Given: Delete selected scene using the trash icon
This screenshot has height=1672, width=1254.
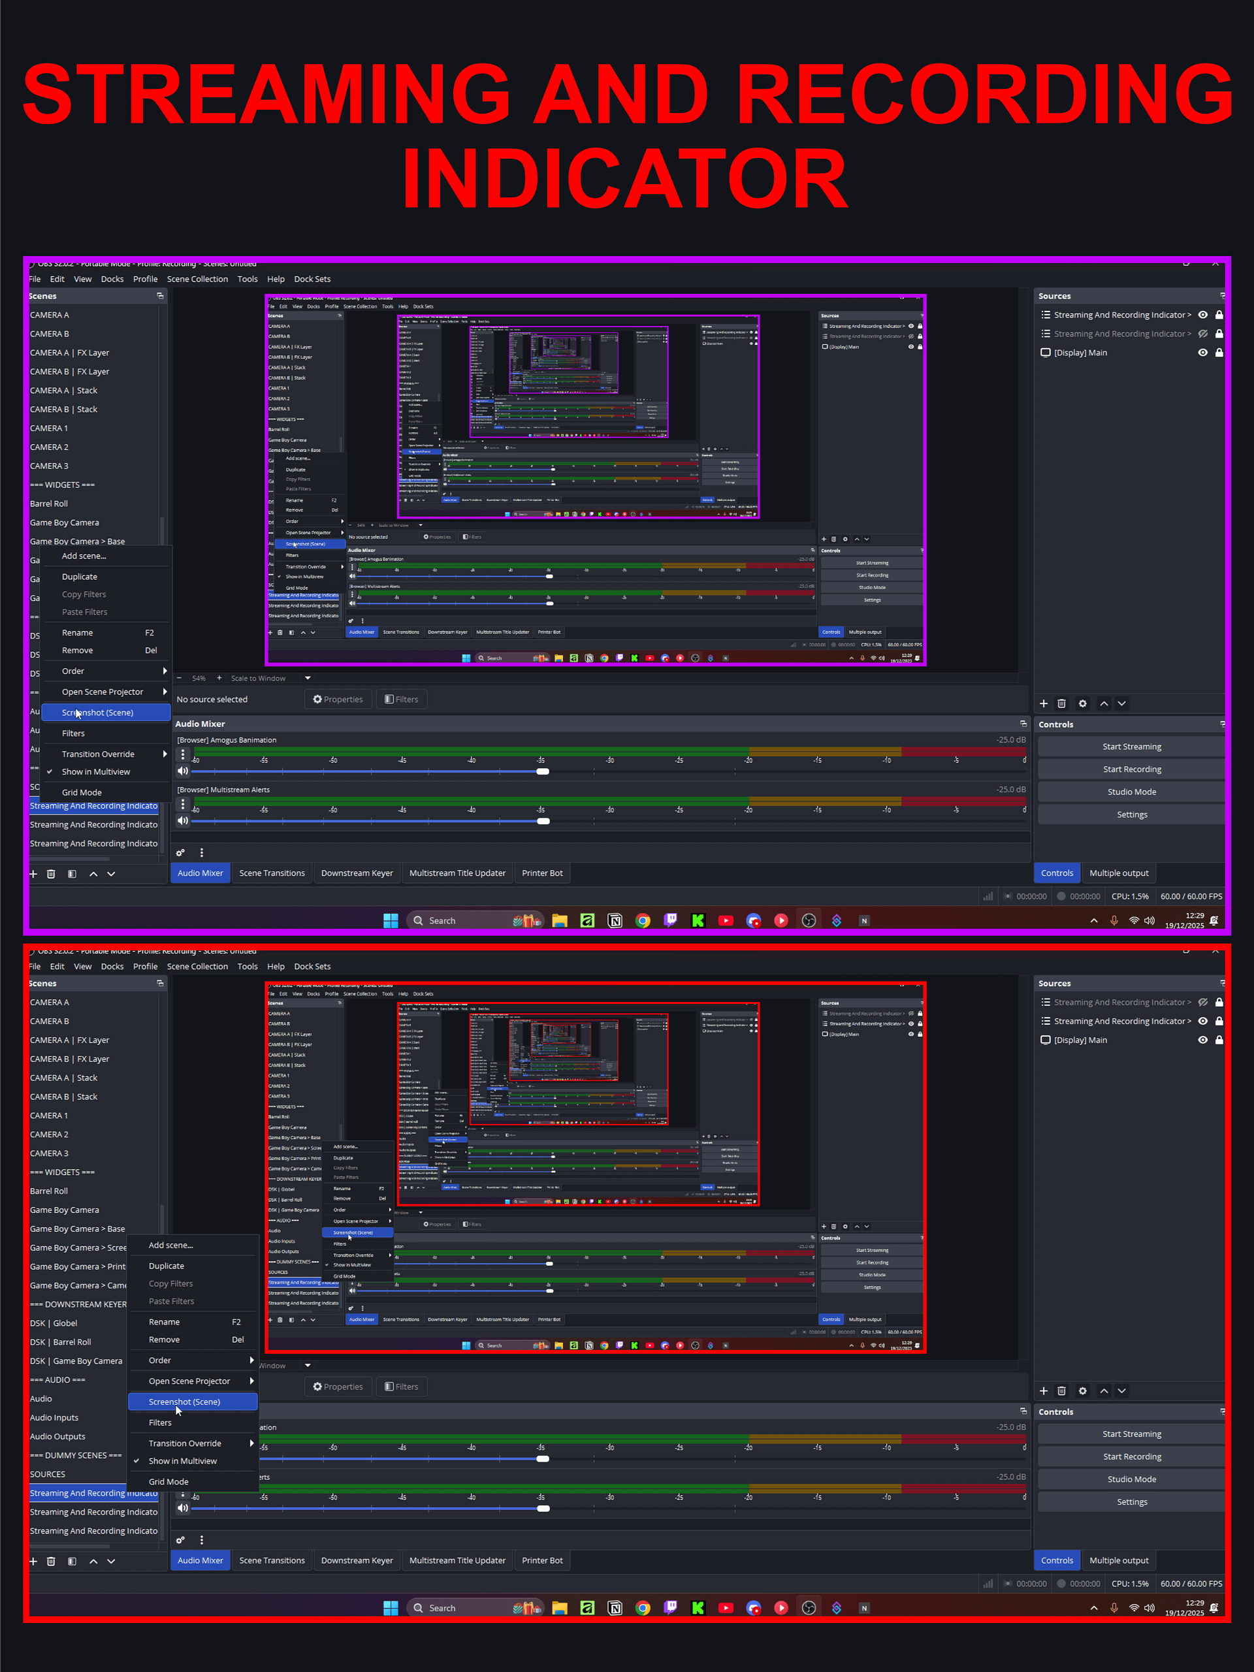Looking at the screenshot, I should point(52,874).
